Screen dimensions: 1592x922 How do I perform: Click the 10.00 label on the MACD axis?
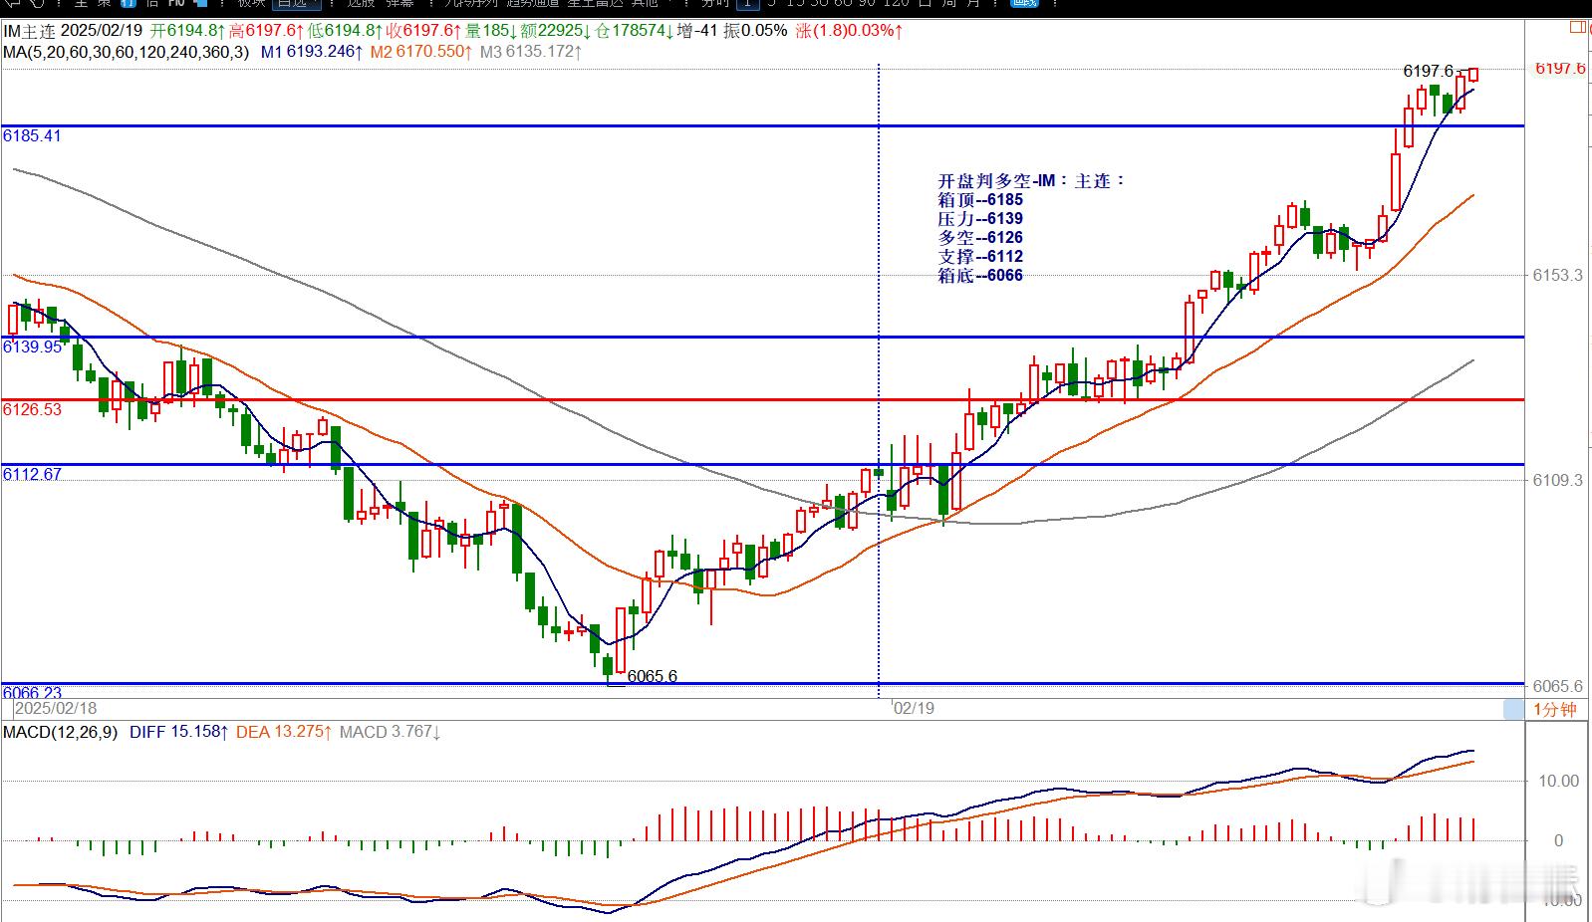(x=1558, y=782)
